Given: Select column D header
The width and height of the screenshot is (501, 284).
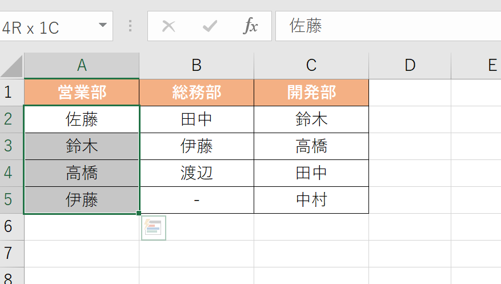Looking at the screenshot, I should point(410,66).
